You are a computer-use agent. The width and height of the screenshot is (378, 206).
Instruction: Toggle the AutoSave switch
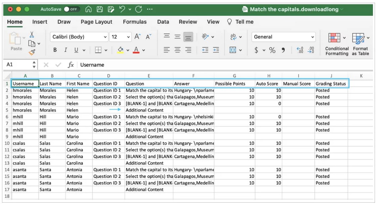[x=72, y=9]
